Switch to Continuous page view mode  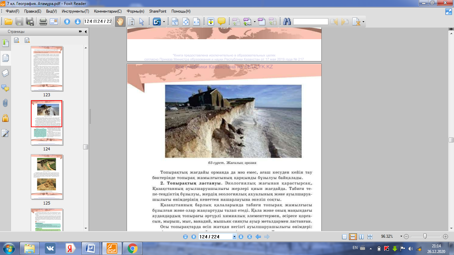click(x=353, y=237)
